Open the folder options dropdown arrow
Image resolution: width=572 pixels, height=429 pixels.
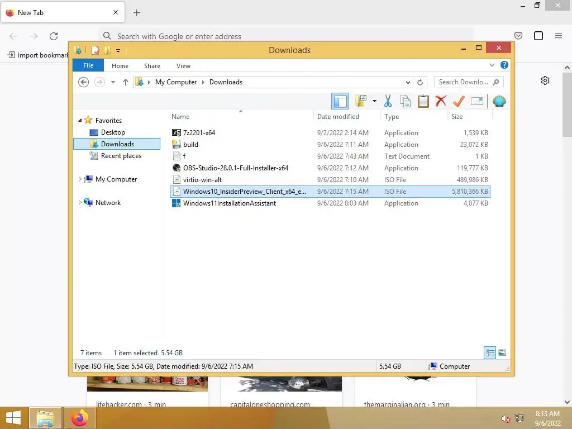pyautogui.click(x=374, y=101)
